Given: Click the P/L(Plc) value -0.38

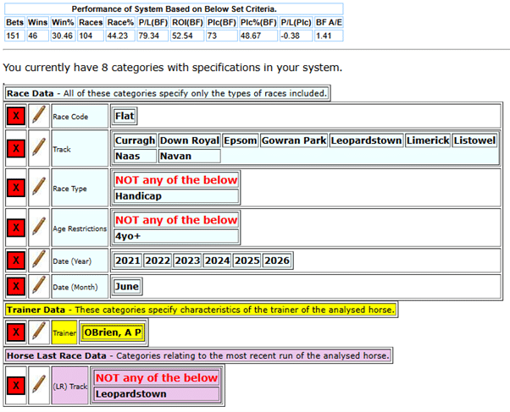Looking at the screenshot, I should [x=297, y=36].
